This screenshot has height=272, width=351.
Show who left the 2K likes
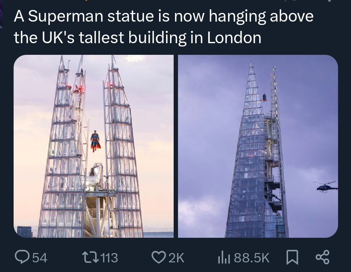coord(176,257)
